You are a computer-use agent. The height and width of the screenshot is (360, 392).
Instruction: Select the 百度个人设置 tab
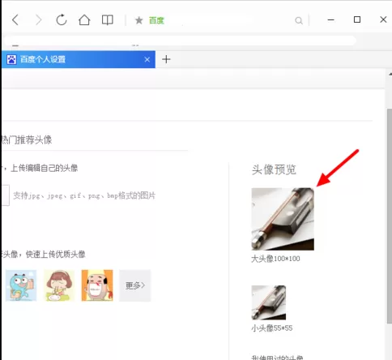[x=79, y=59]
